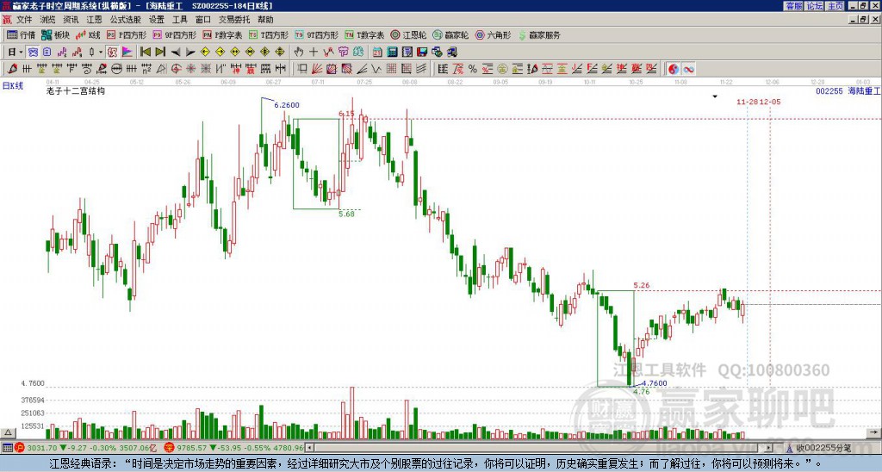Open the 交易委托 menu
Screen dimensions: 882x472
tap(234, 20)
